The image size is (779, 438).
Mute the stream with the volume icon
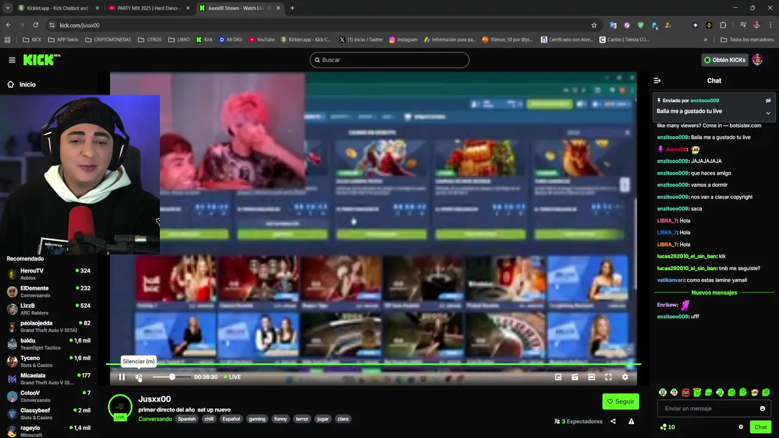point(139,377)
